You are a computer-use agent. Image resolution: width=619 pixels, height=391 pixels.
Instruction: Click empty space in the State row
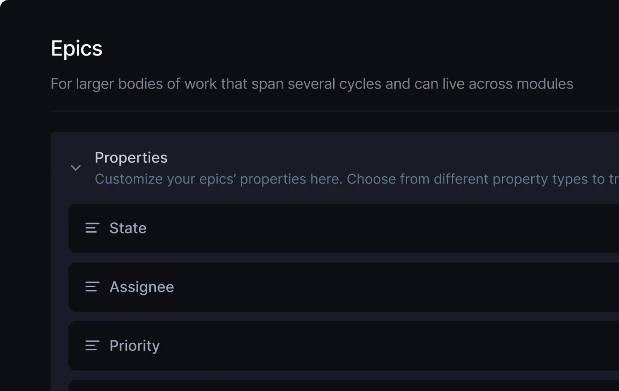tap(368, 228)
